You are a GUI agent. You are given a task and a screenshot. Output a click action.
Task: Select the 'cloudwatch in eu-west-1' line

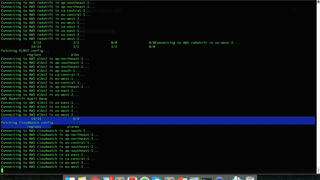click(45, 163)
